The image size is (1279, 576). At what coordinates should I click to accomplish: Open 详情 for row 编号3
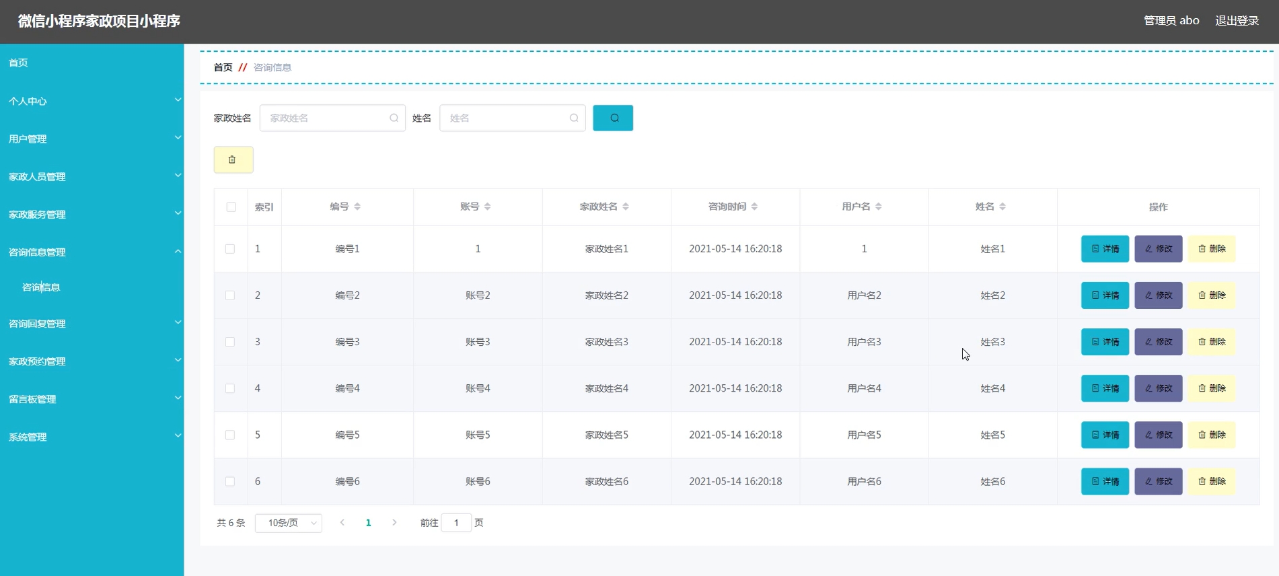1105,342
